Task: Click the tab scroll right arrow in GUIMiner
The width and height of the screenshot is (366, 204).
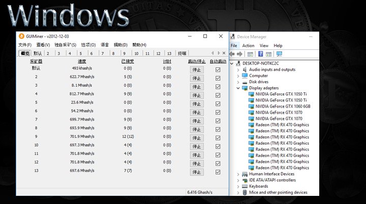Action: (x=219, y=53)
